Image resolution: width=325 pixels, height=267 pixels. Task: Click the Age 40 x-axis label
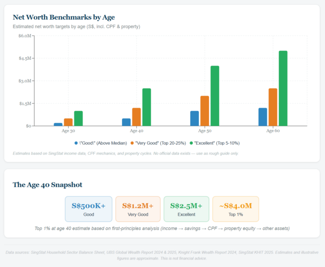(x=136, y=131)
